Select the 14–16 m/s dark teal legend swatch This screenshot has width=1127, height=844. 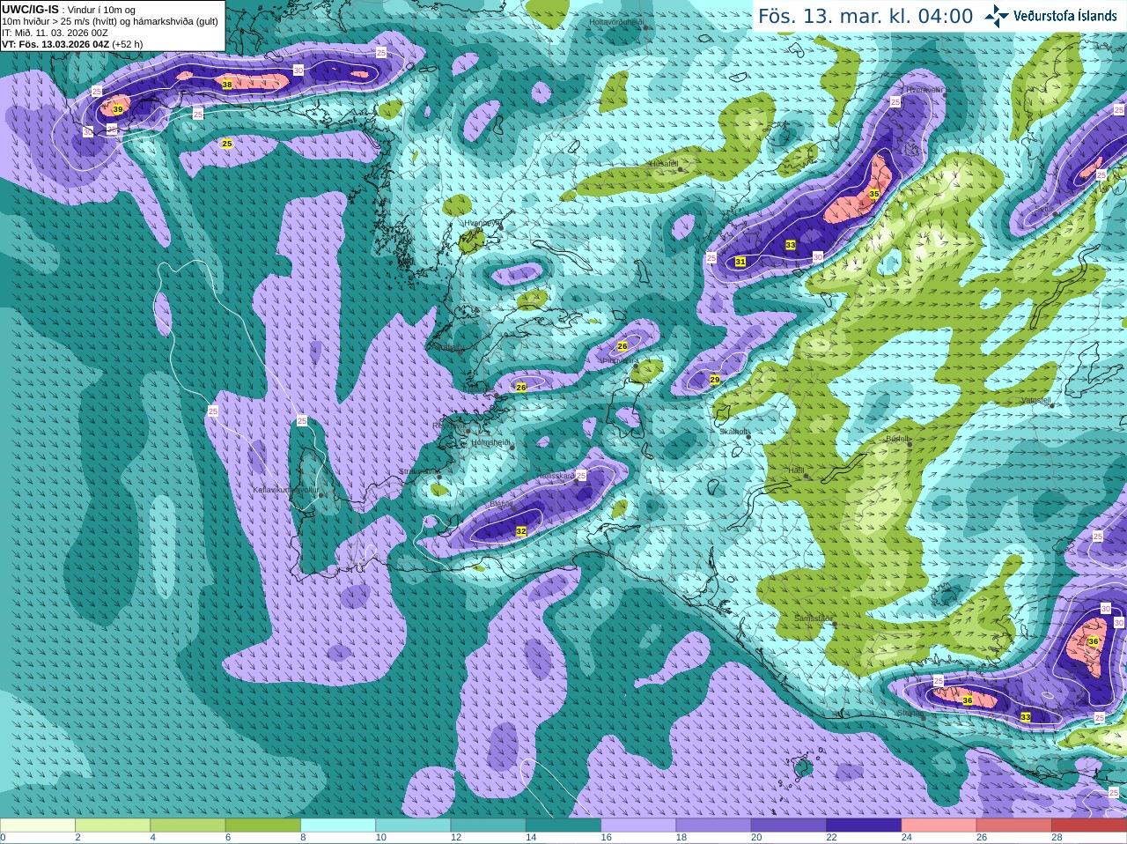563,825
